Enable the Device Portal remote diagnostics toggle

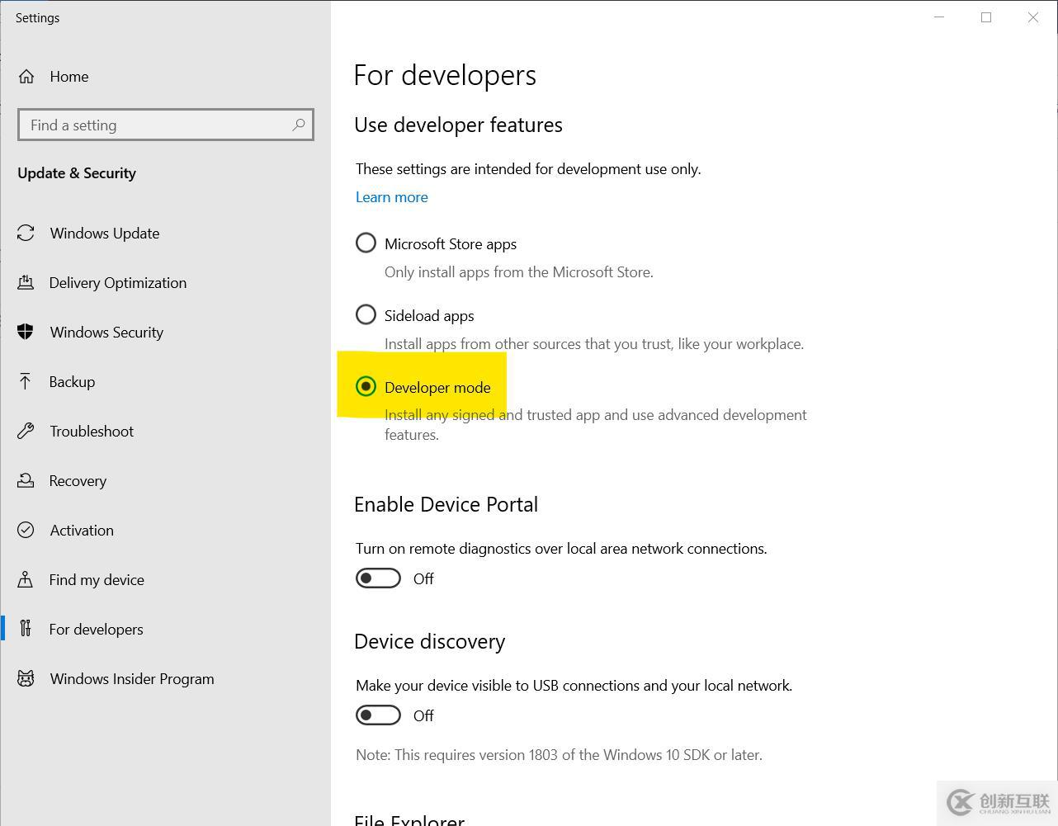tap(378, 578)
